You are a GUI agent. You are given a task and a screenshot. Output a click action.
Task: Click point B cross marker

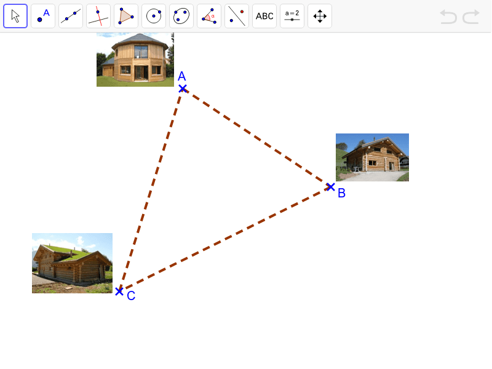point(330,187)
